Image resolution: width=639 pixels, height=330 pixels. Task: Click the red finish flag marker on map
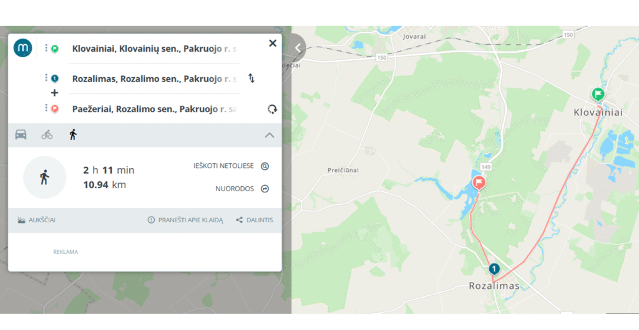[x=479, y=183]
